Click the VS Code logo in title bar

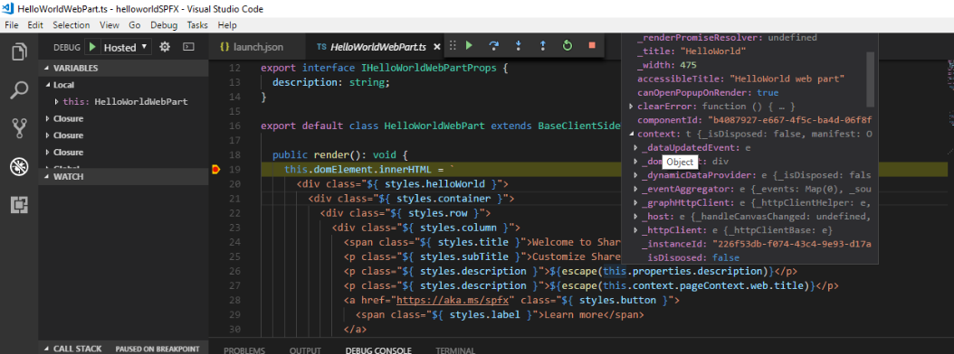pyautogui.click(x=8, y=9)
